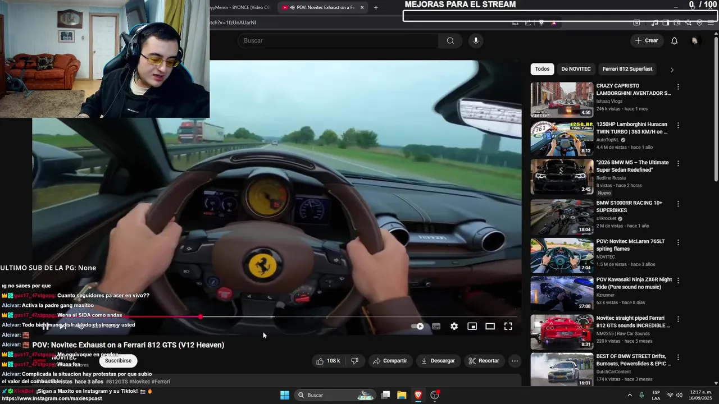Click the Suscribirse button
The width and height of the screenshot is (719, 404).
(x=118, y=361)
